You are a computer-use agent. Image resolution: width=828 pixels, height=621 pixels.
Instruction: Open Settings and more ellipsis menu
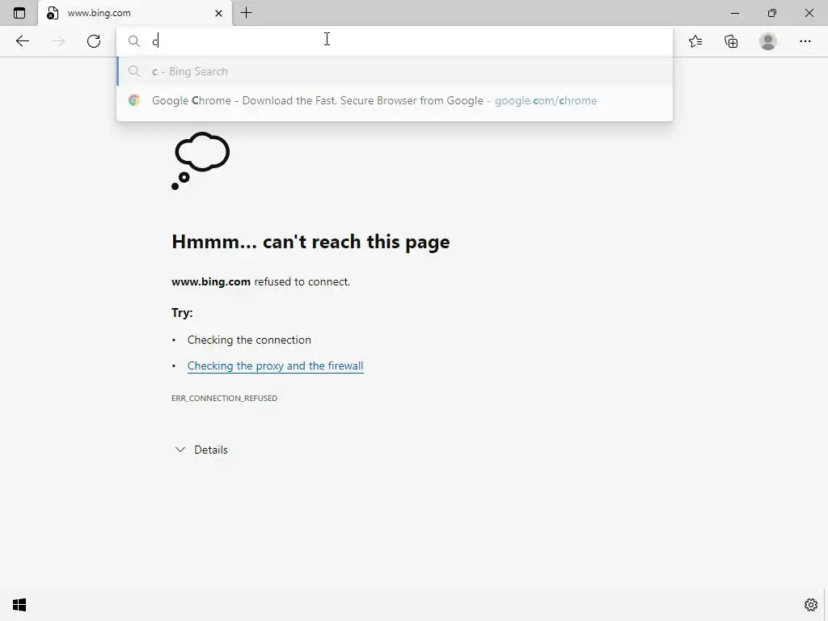tap(805, 41)
